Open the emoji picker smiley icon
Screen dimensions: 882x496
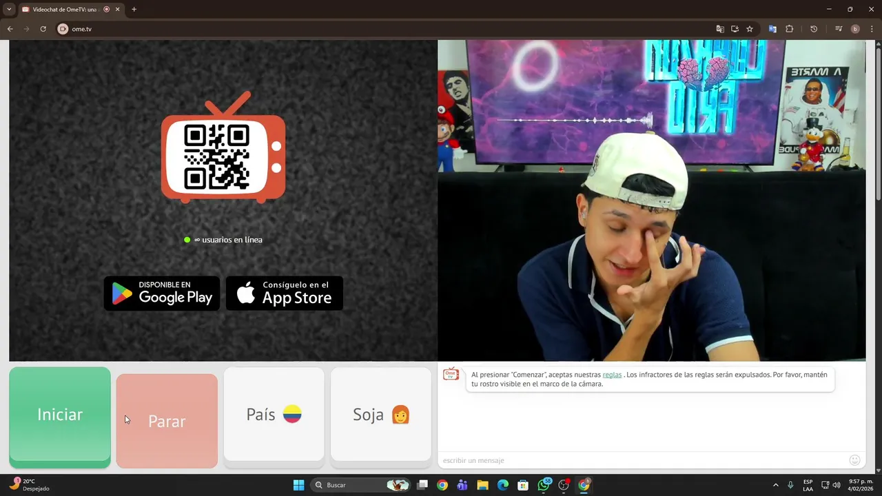point(855,460)
